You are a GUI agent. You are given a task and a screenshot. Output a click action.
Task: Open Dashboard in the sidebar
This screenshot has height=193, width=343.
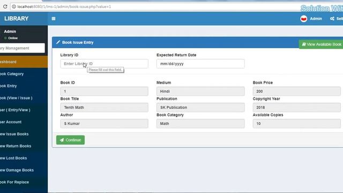pyautogui.click(x=24, y=62)
